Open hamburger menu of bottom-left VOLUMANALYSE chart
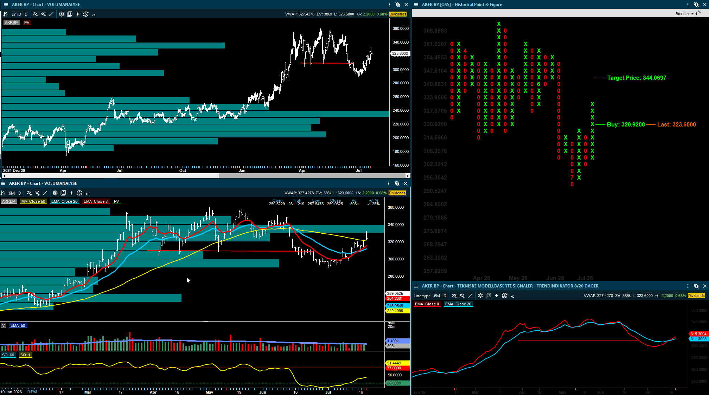This screenshot has height=395, width=709. 3,183
